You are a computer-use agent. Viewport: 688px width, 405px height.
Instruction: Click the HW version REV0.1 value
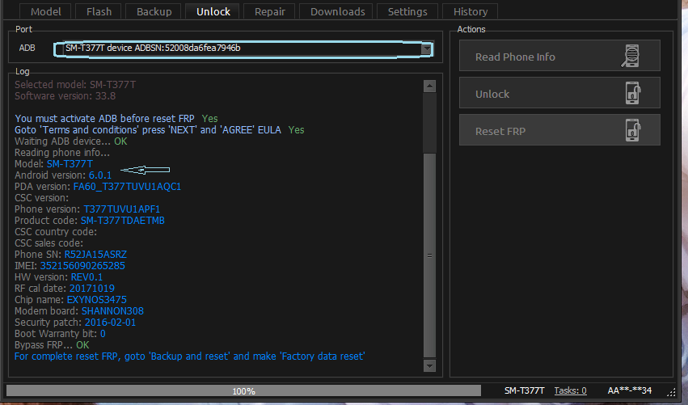(x=87, y=277)
